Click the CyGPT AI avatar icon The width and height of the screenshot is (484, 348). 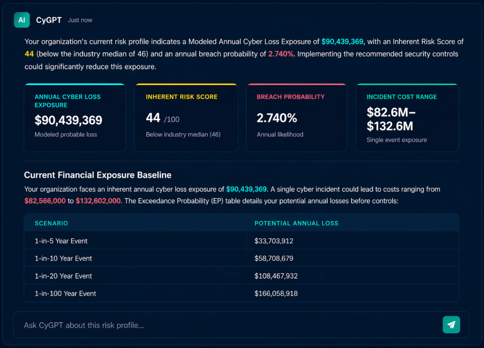pos(22,20)
